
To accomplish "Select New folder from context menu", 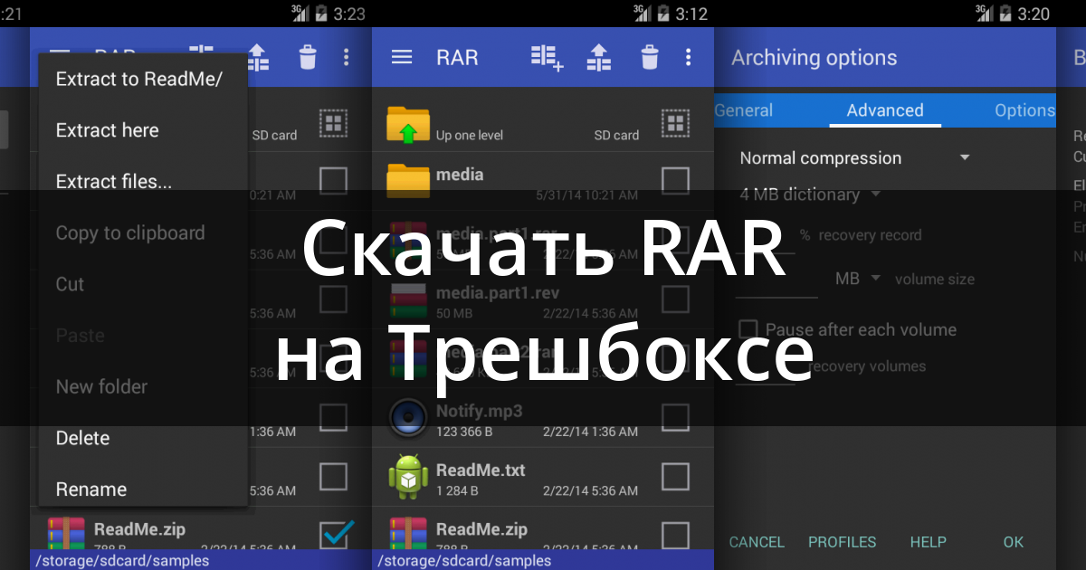I will coord(101,386).
